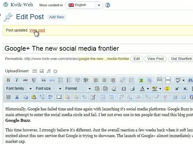Open find with the binoculars icon
The width and height of the screenshot is (193, 144).
point(190,80)
